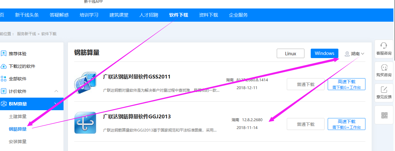The width and height of the screenshot is (395, 151).
Task: Open the 答疑解惑 menu item
Action: [x=59, y=15]
